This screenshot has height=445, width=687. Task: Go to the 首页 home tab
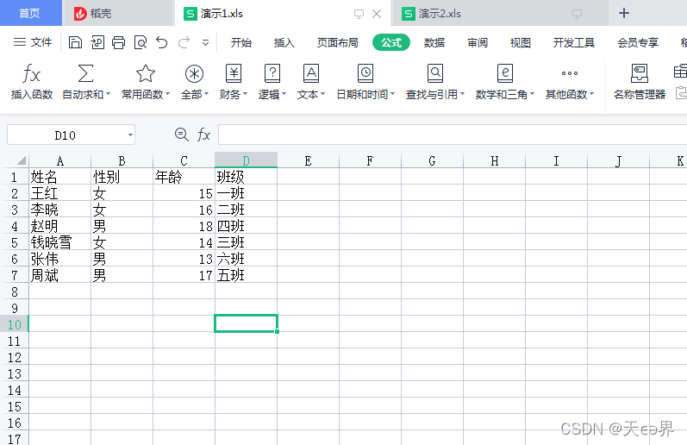tap(29, 13)
